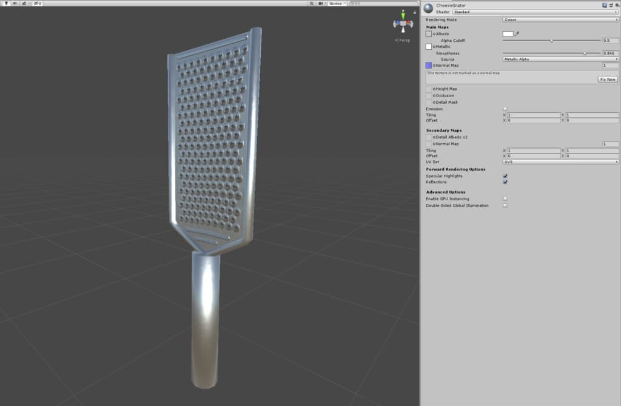Click the Fix Now button

(x=607, y=80)
